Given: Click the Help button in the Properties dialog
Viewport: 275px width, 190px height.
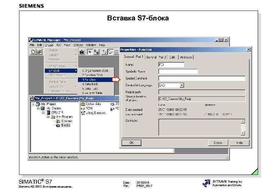Looking at the screenshot, I should 239,143.
